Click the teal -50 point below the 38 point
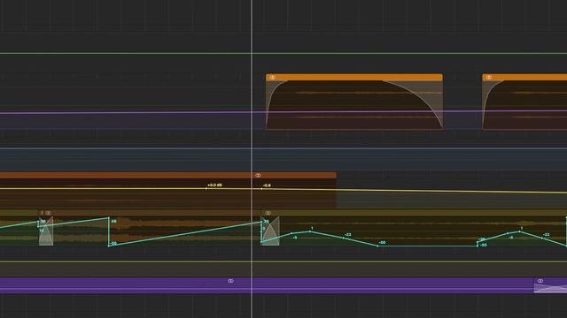 point(109,246)
